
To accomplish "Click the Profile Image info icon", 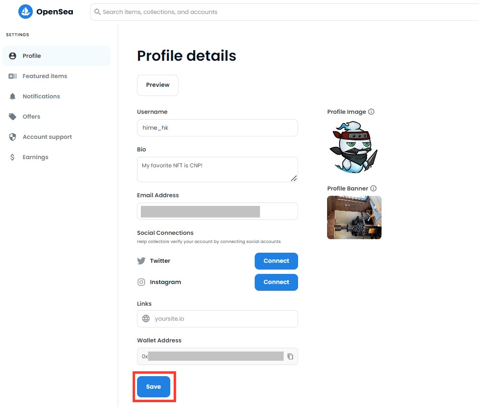I will (x=371, y=112).
